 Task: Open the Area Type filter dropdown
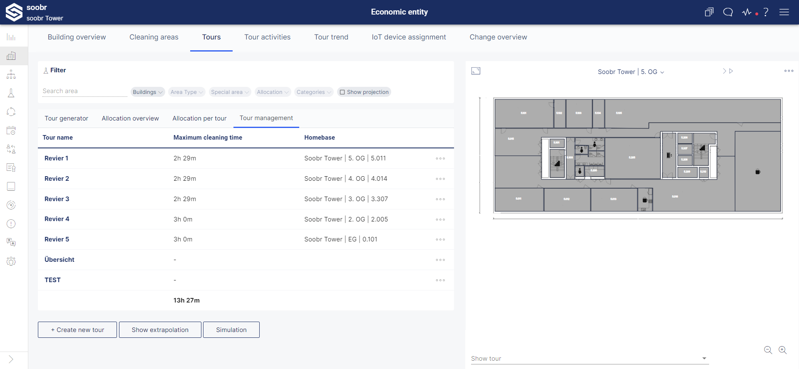pos(187,92)
